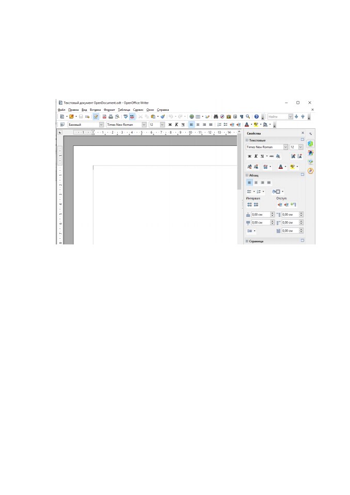Click the Data Sources toolbar icon
This screenshot has height=495, width=350.
235,117
